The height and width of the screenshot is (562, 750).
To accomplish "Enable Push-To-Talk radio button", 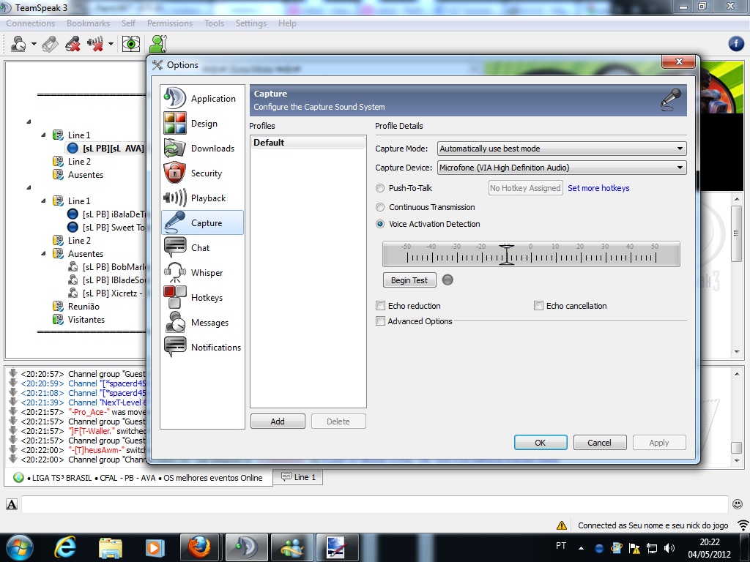I will pos(380,188).
